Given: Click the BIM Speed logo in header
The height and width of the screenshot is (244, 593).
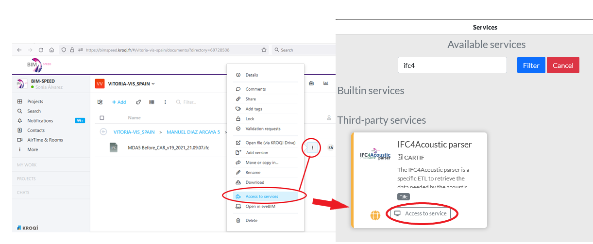Looking at the screenshot, I should 39,65.
